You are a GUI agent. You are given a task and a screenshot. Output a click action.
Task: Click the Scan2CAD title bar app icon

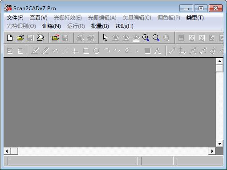[8, 8]
